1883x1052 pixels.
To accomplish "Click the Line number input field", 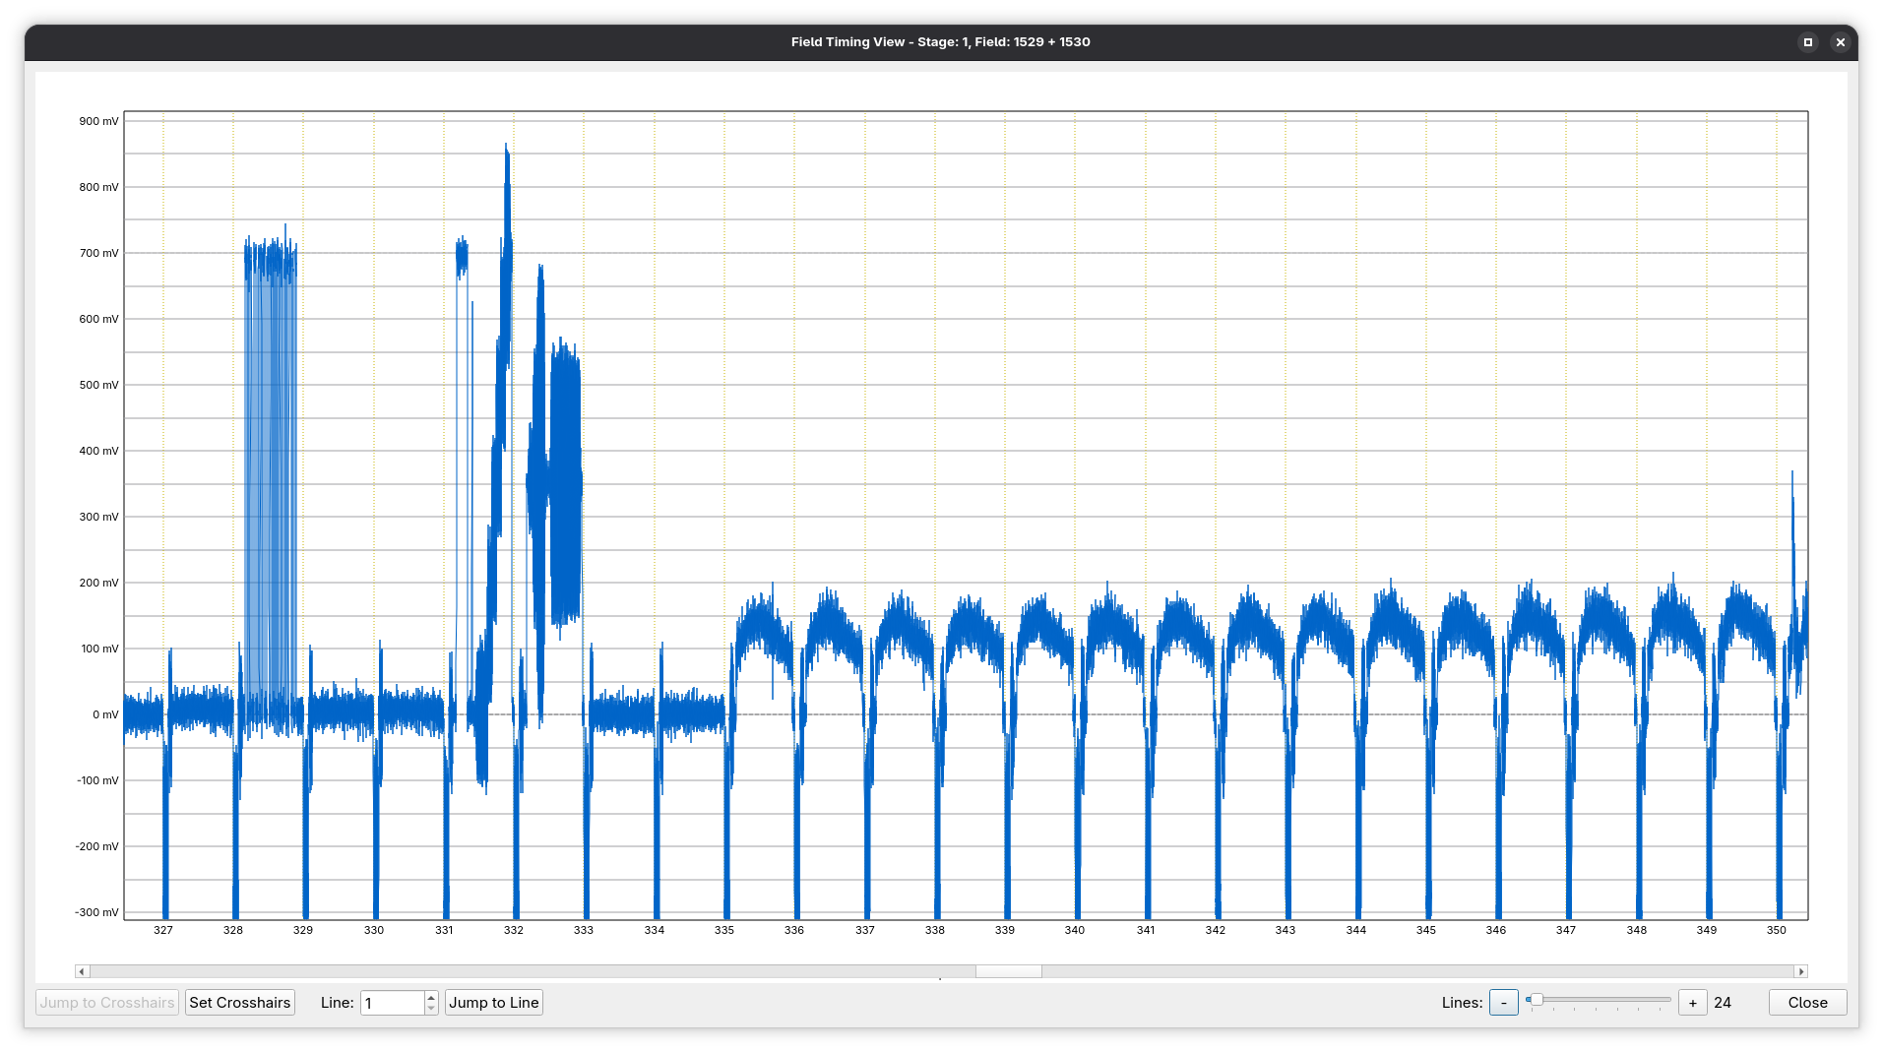I will pyautogui.click(x=392, y=1002).
